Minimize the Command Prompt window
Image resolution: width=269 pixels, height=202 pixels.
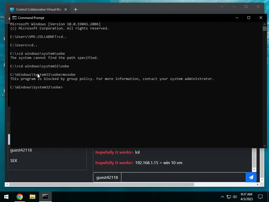click(237, 18)
